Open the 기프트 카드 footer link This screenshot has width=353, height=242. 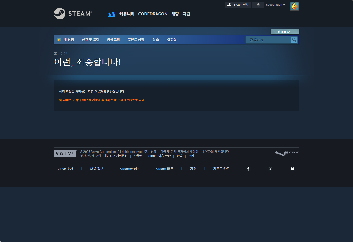click(221, 169)
